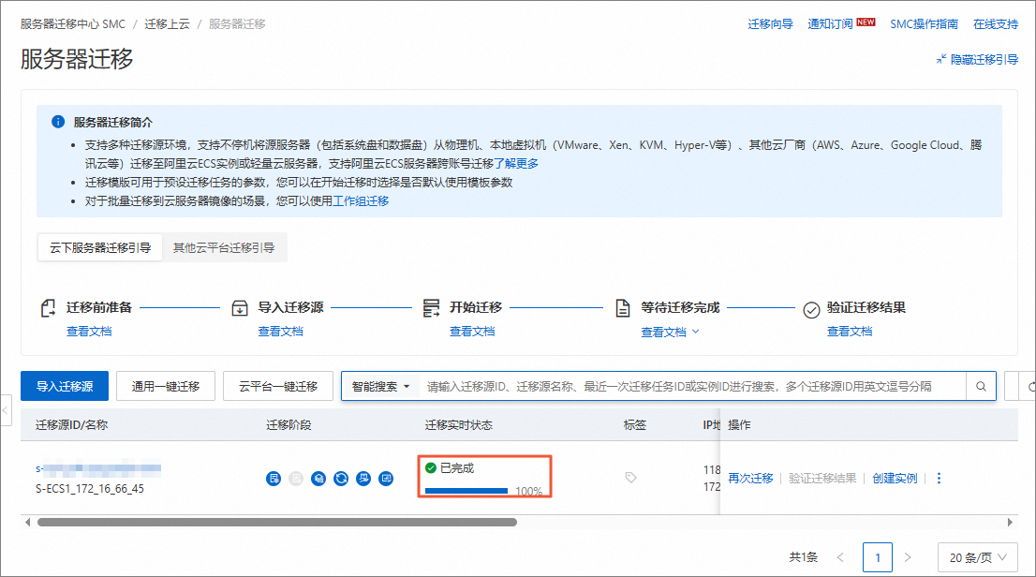This screenshot has width=1036, height=577.
Task: Go to 服务器迁移中心 SMC breadcrumb
Action: pos(73,23)
